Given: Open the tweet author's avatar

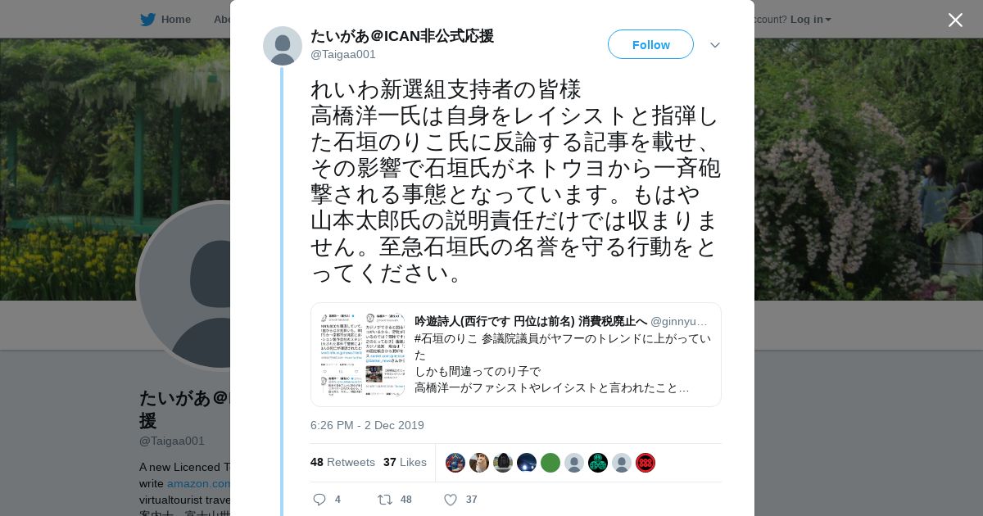Looking at the screenshot, I should (x=283, y=46).
